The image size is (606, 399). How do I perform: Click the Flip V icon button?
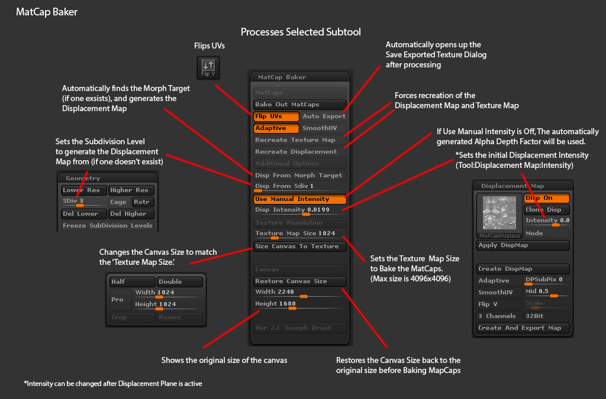[x=208, y=67]
